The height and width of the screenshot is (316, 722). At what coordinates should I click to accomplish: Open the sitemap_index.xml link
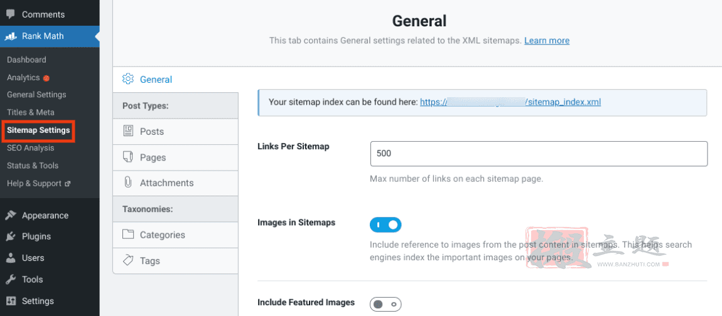[x=510, y=102]
